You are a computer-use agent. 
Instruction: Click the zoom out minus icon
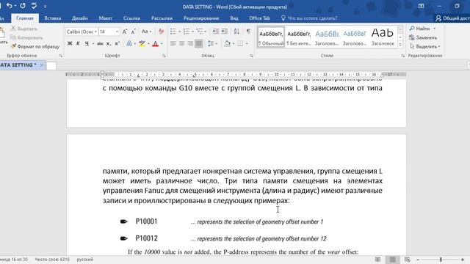(x=418, y=260)
